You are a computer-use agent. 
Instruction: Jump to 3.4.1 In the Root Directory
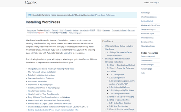coord(120,103)
